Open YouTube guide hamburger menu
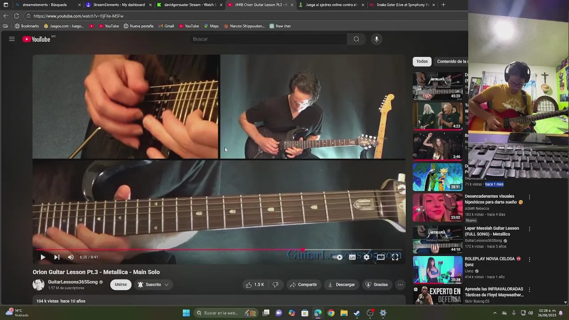569x320 pixels. (x=12, y=39)
